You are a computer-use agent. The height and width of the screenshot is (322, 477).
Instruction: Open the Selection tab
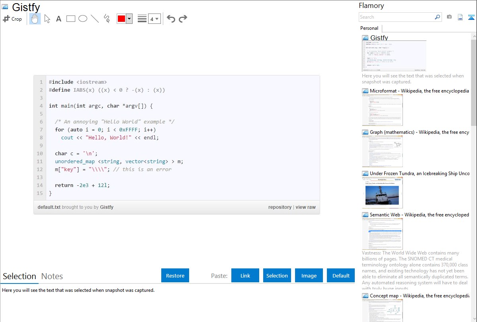pyautogui.click(x=19, y=276)
